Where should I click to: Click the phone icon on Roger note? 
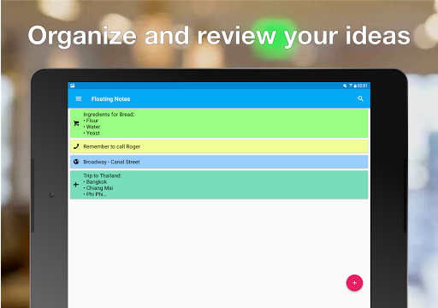pos(76,146)
